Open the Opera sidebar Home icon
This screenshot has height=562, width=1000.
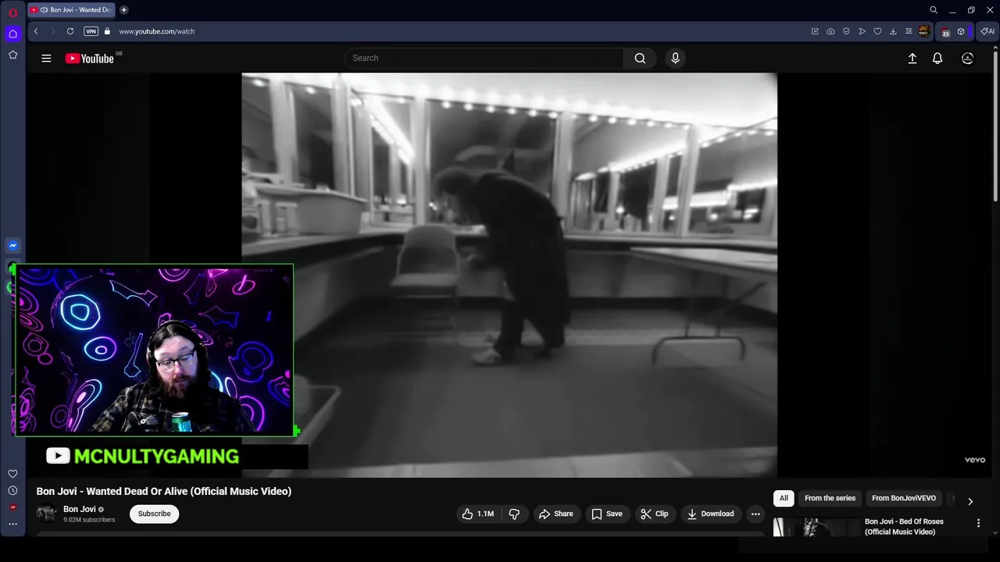12,34
